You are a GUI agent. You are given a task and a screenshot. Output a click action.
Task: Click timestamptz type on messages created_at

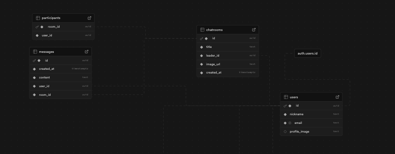[80, 69]
